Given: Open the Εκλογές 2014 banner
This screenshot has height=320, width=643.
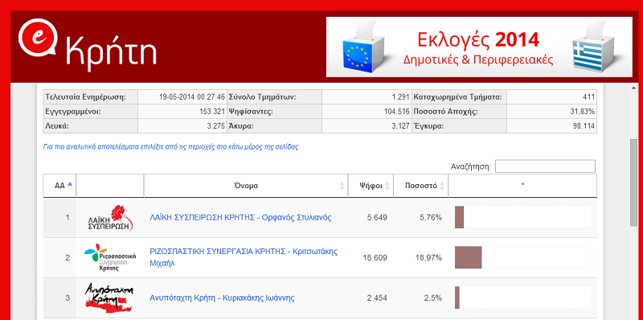Looking at the screenshot, I should click(479, 47).
